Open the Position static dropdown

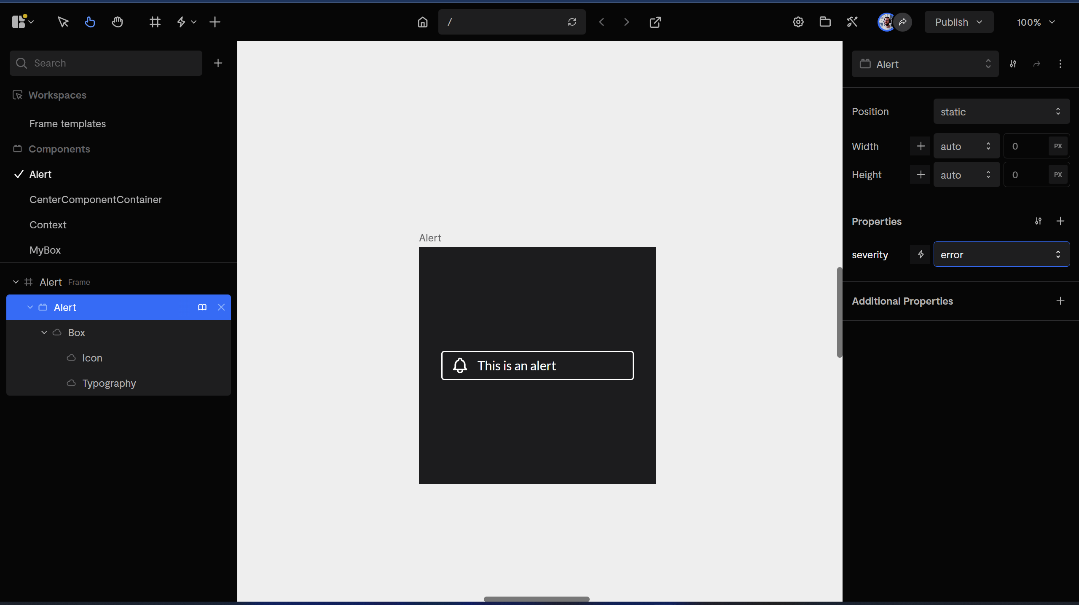(x=1001, y=112)
